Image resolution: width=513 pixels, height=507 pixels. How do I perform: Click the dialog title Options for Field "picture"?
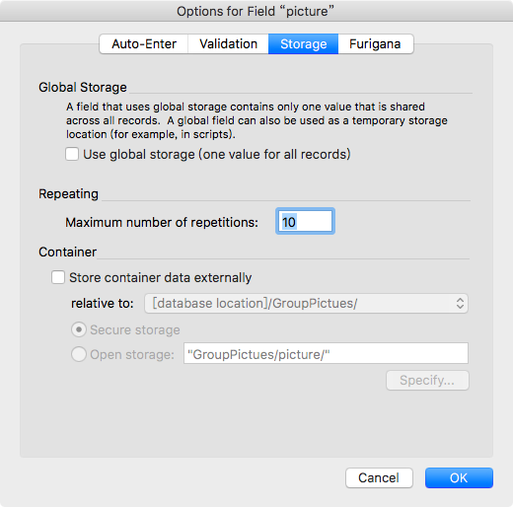pos(256,11)
